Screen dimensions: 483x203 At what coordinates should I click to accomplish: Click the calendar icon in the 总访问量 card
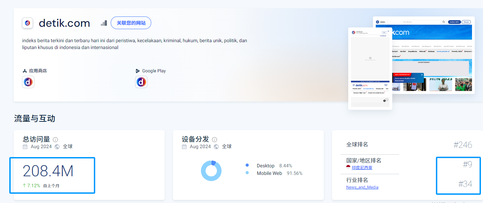pyautogui.click(x=25, y=147)
